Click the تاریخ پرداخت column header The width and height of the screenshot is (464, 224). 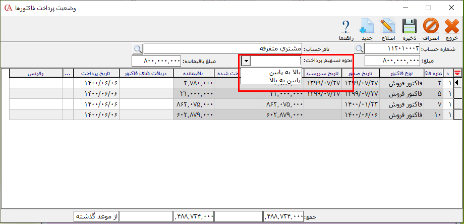click(96, 73)
